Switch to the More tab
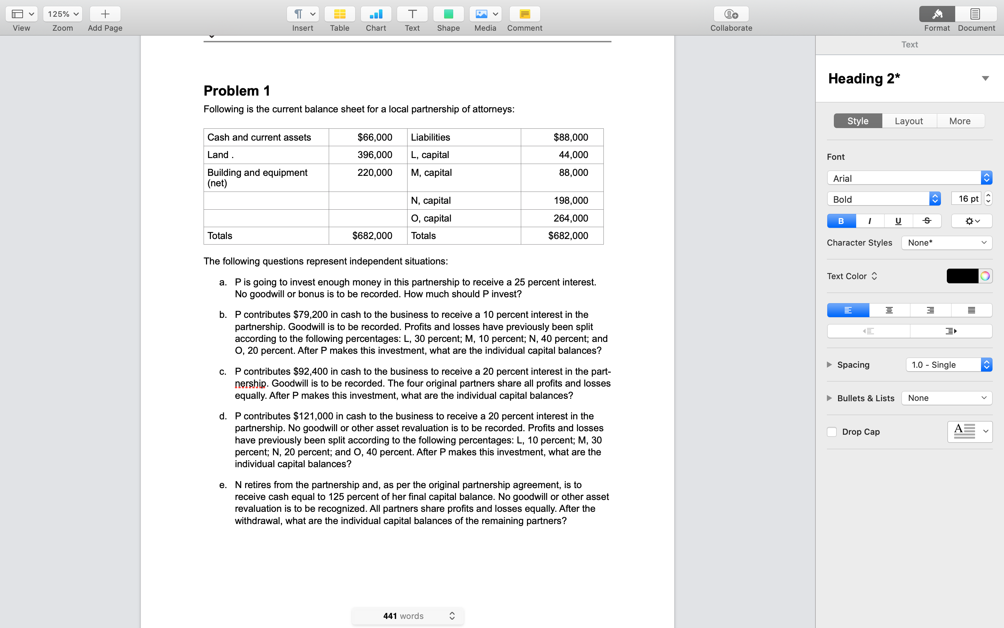 [960, 121]
